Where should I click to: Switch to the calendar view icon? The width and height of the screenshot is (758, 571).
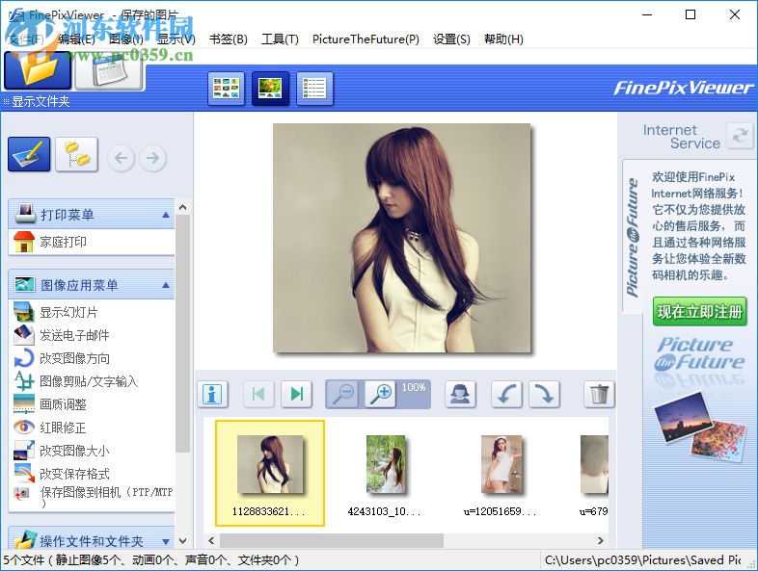[x=110, y=71]
